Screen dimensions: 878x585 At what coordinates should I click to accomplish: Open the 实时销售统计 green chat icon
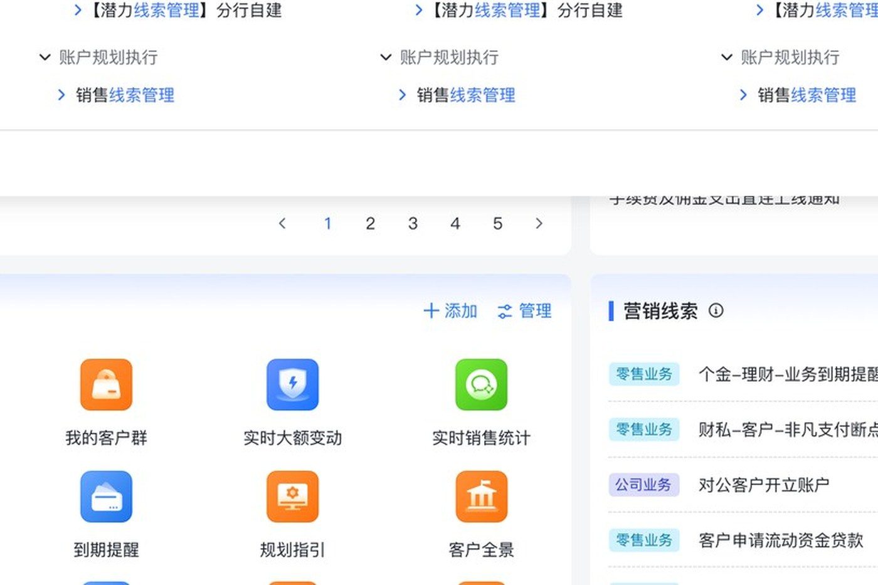(481, 384)
